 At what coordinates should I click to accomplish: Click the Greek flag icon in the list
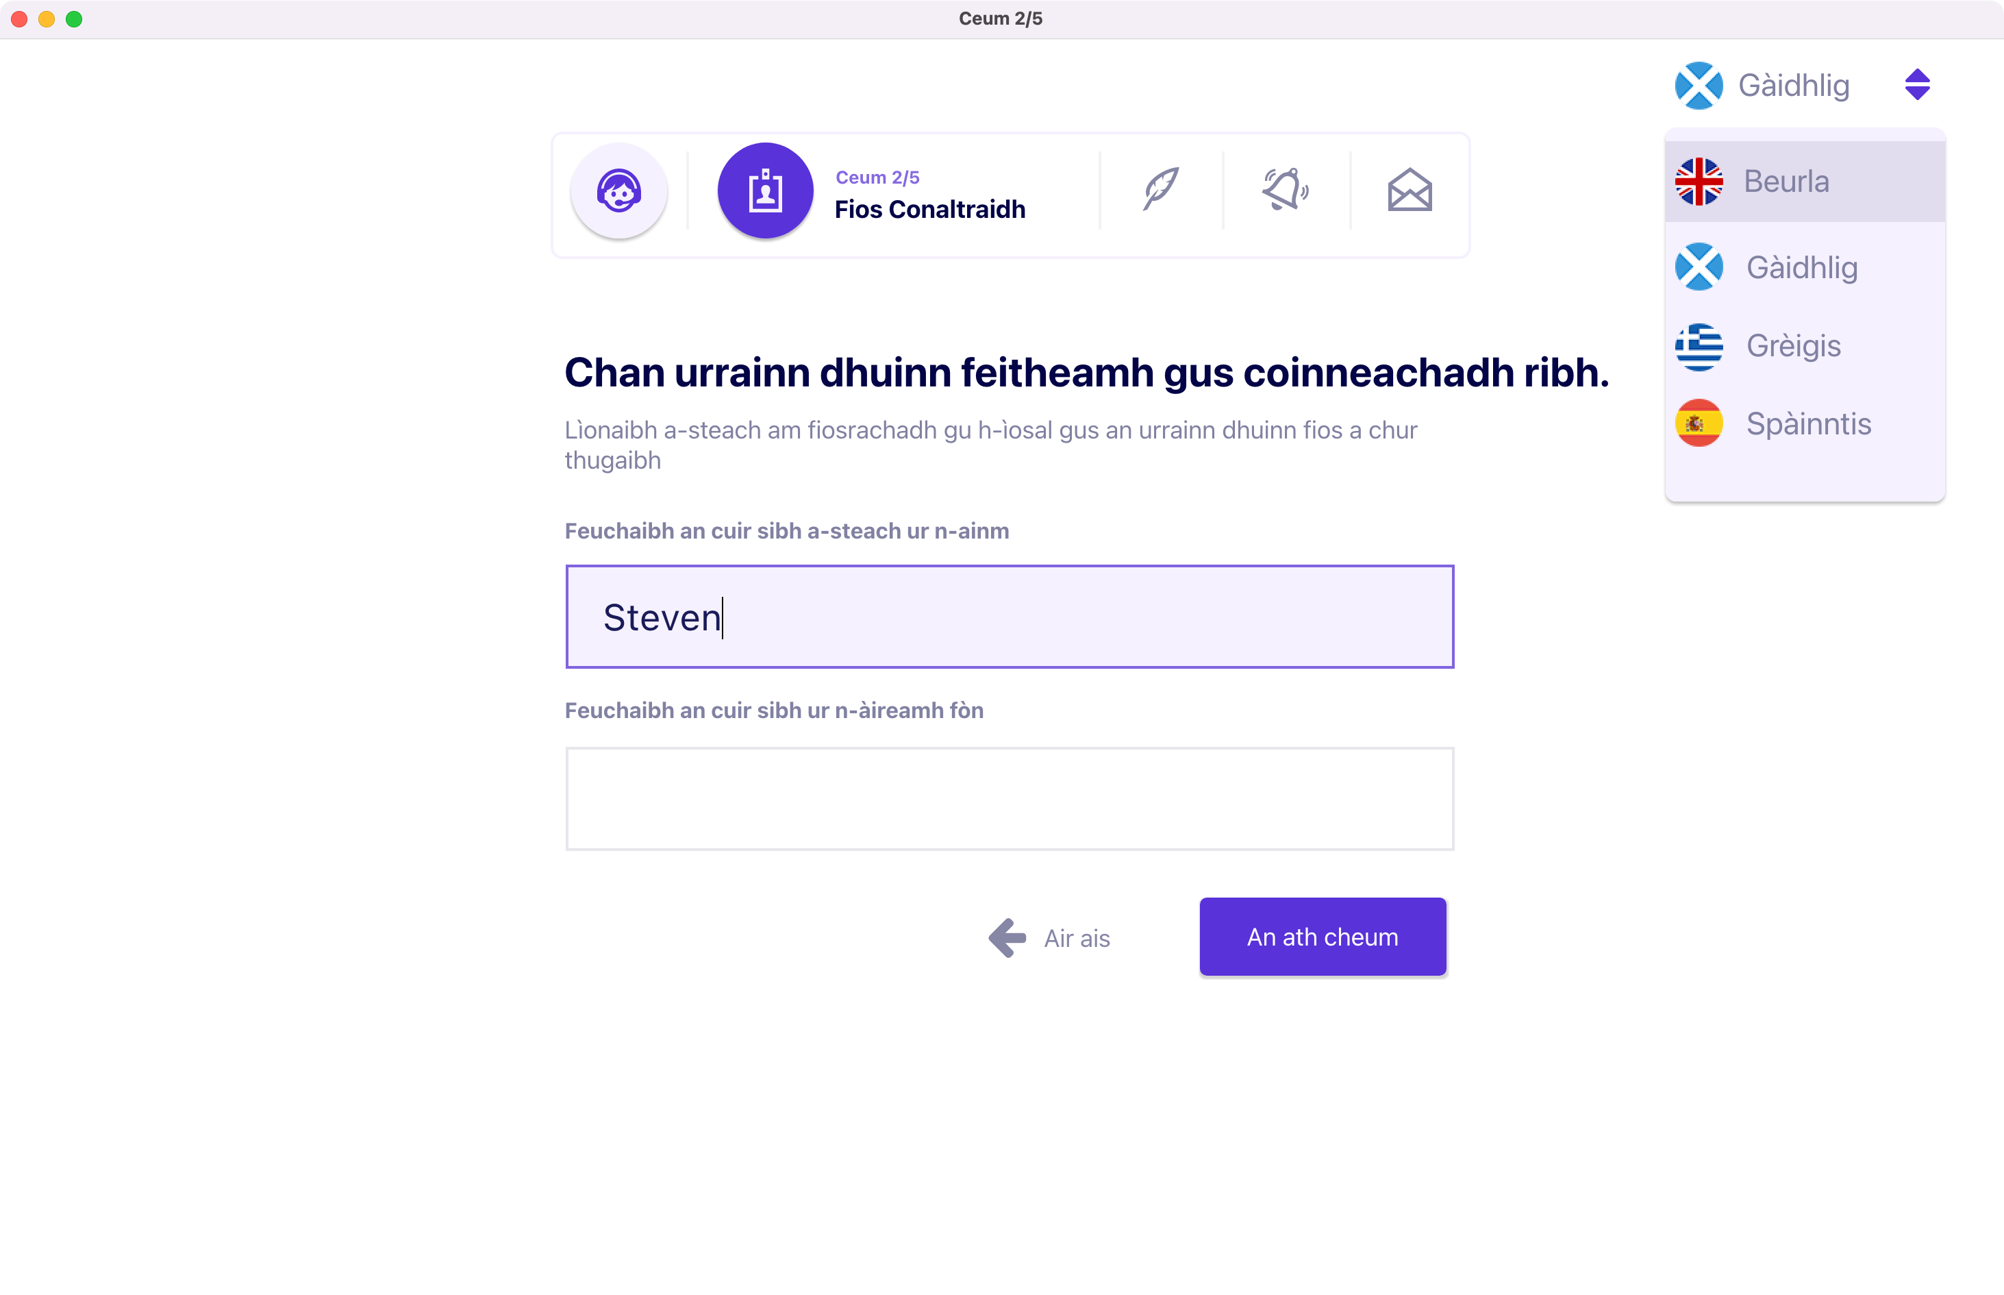1698,345
